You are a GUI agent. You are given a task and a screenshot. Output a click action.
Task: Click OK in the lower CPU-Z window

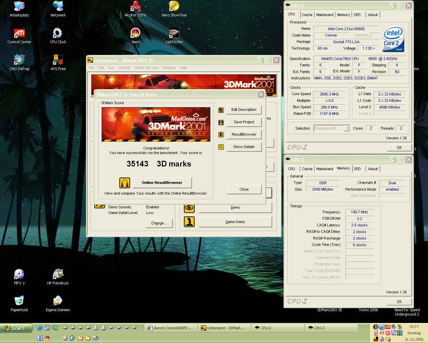(399, 302)
